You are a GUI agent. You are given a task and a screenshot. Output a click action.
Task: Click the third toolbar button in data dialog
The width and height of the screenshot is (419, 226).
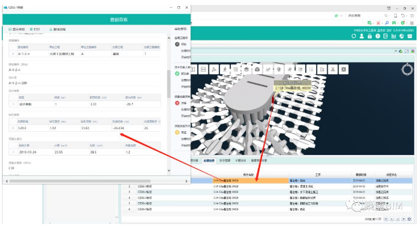click(x=58, y=29)
